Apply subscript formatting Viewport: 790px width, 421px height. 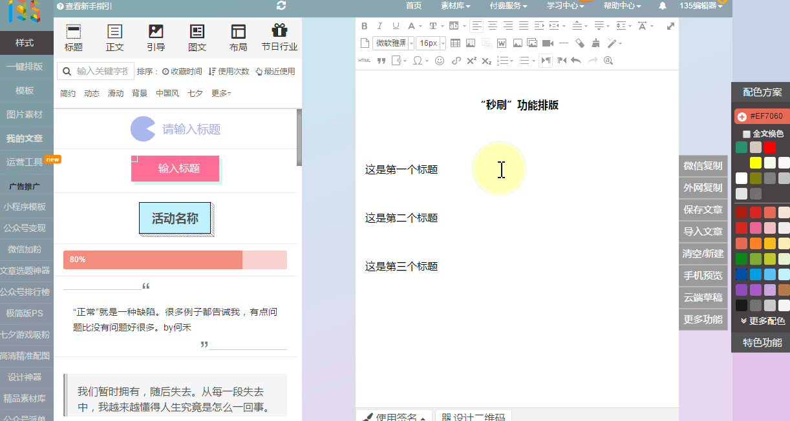(487, 61)
